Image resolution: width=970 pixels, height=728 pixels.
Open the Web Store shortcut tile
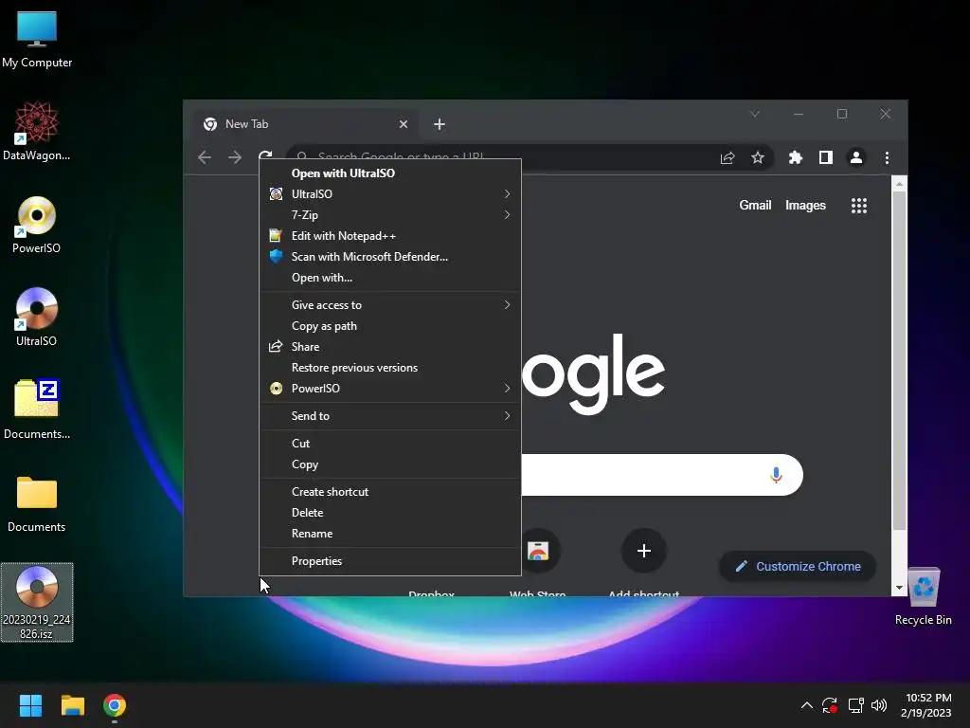[538, 551]
